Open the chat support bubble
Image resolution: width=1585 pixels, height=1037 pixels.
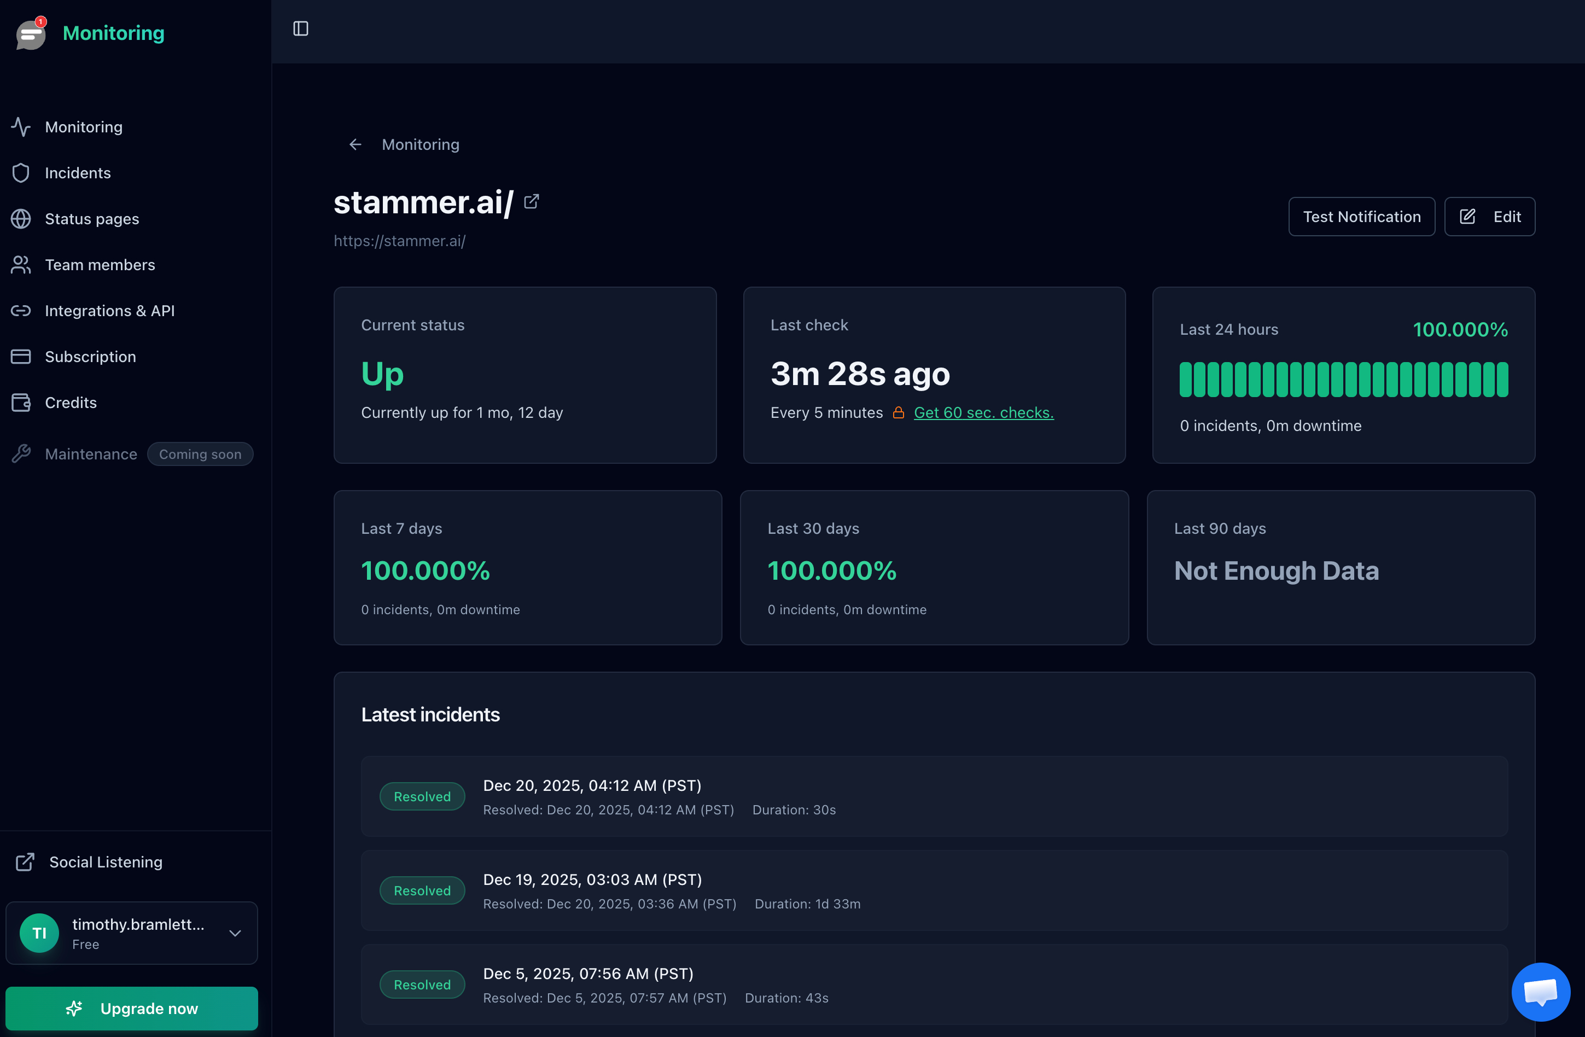(x=1540, y=991)
